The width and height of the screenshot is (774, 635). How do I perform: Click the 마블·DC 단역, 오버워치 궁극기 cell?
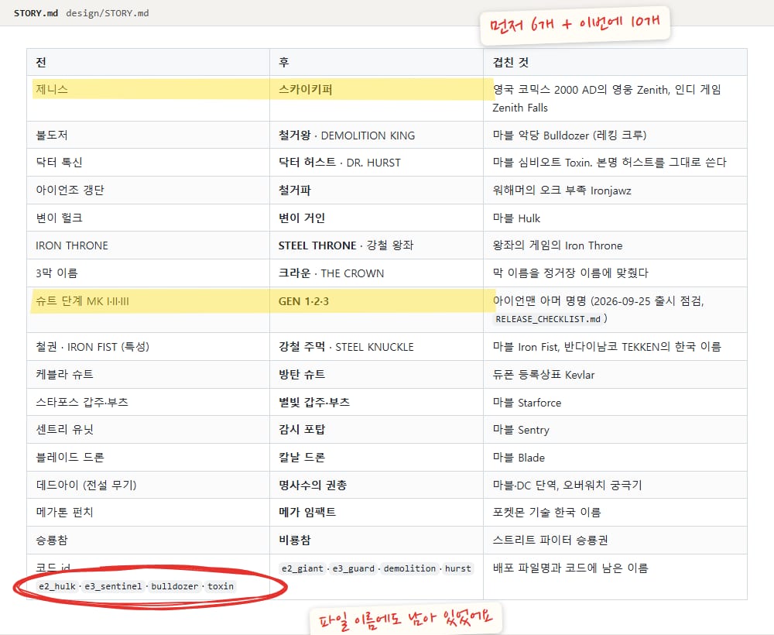point(615,485)
